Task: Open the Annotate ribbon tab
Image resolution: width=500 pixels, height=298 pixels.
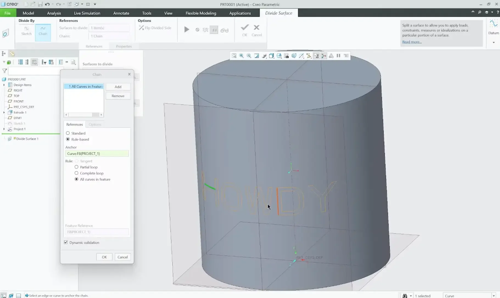Action: [121, 13]
